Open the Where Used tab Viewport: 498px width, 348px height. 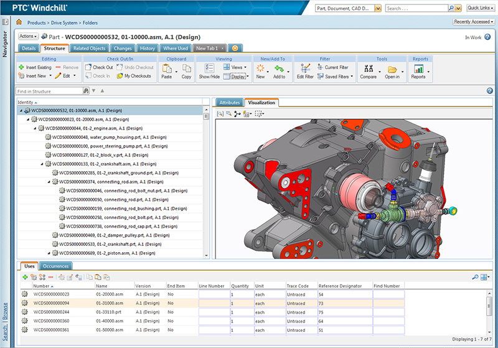tap(176, 49)
